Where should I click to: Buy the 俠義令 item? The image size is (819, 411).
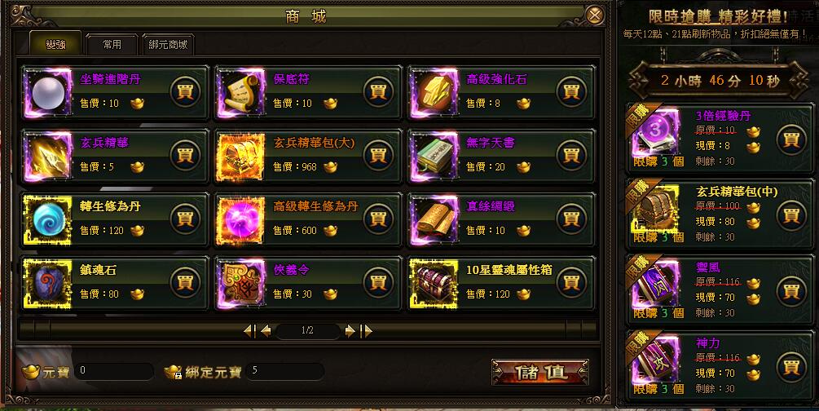coord(378,282)
